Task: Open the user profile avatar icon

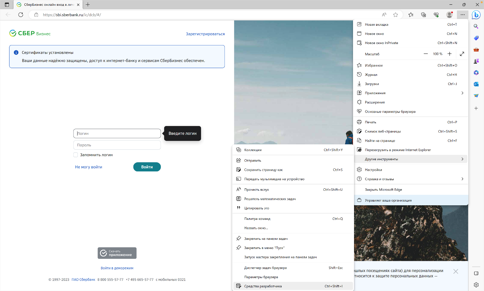Action: [x=449, y=15]
